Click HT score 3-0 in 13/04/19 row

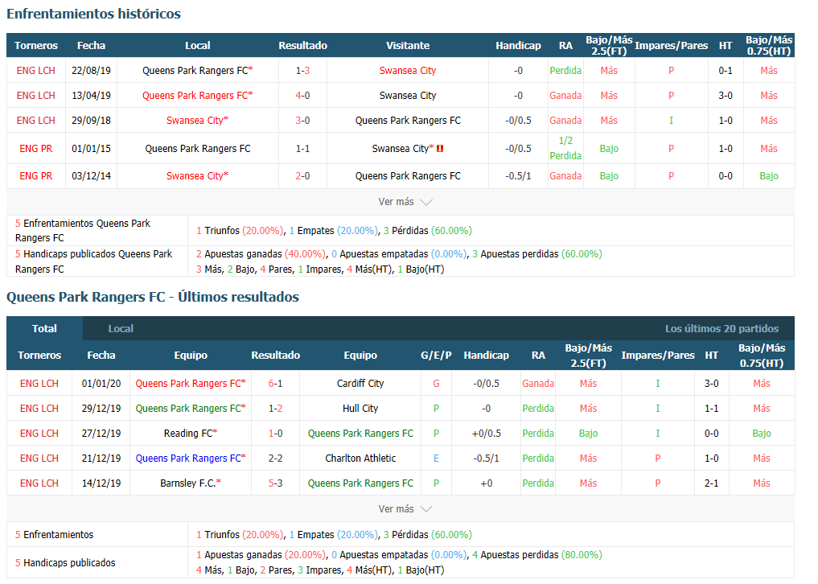point(726,96)
